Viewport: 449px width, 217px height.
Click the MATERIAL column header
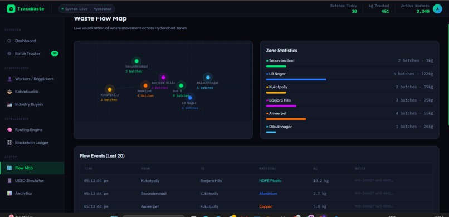click(267, 169)
